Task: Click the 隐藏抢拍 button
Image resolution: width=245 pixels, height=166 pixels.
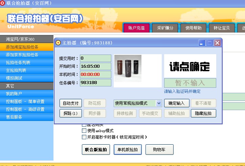Action: click(x=203, y=113)
